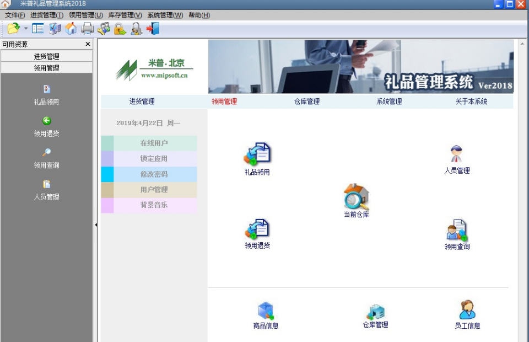Open the dropdown arrow beside the folder toolbar icon
Image resolution: width=529 pixels, height=342 pixels.
pyautogui.click(x=25, y=28)
